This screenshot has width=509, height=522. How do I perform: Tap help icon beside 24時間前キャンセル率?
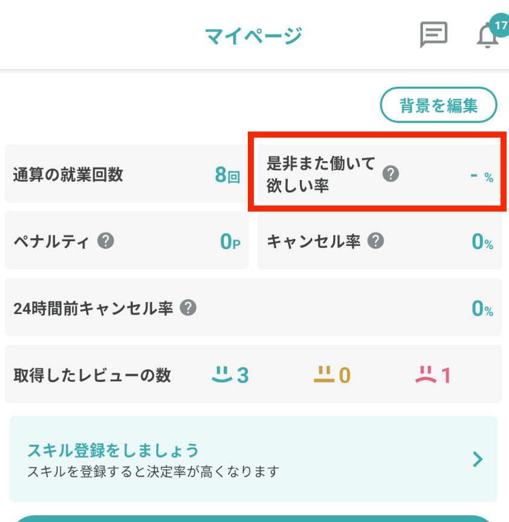coord(188,308)
